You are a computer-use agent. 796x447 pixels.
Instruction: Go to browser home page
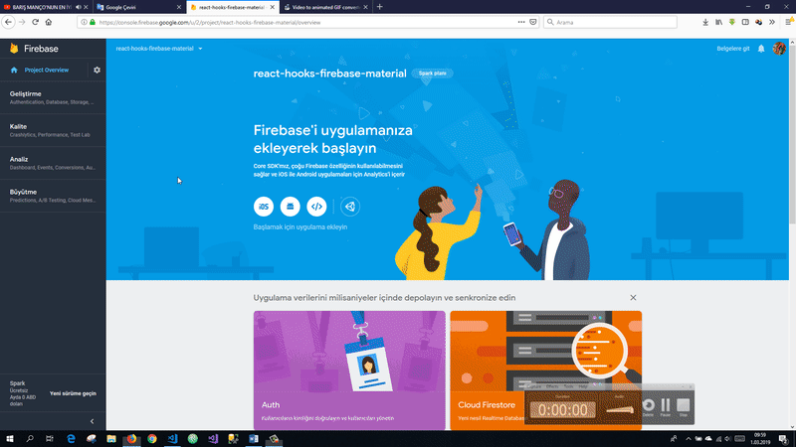point(49,22)
